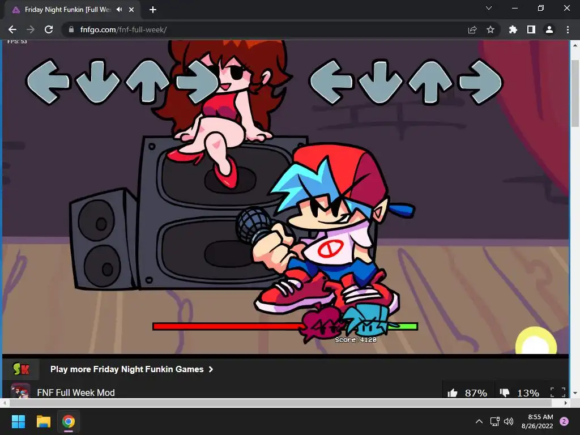Click the player's up arrow receptor
This screenshot has width=580, height=435.
pyautogui.click(x=430, y=82)
